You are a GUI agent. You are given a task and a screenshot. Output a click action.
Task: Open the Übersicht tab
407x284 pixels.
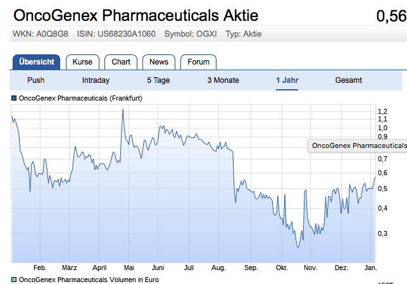click(x=36, y=62)
